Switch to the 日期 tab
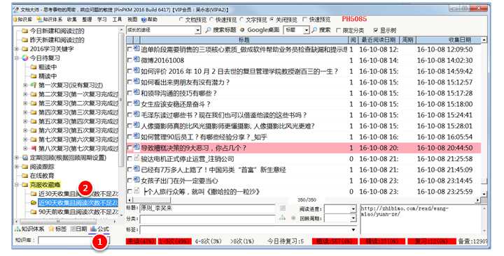Viewport: 504px width, 256px height. (x=78, y=229)
